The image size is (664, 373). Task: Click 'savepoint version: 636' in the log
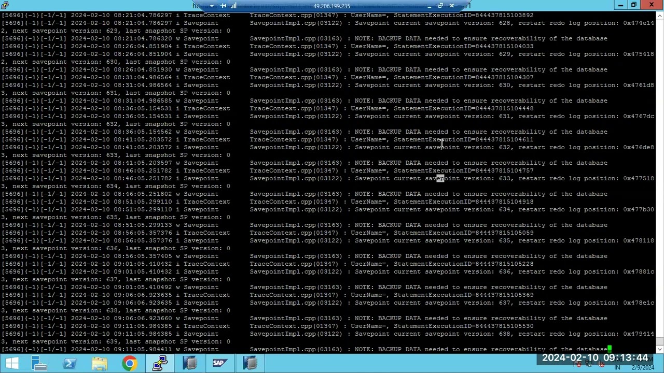tap(468, 271)
